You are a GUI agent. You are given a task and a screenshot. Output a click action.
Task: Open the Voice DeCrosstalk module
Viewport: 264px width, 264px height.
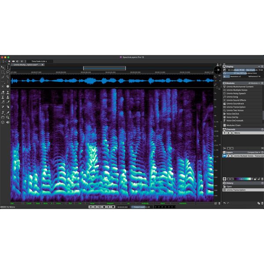235,121
